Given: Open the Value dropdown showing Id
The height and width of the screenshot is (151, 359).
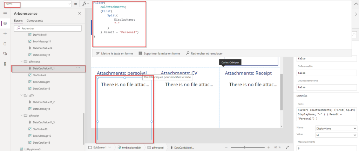Looking at the screenshot, I should point(336,135).
